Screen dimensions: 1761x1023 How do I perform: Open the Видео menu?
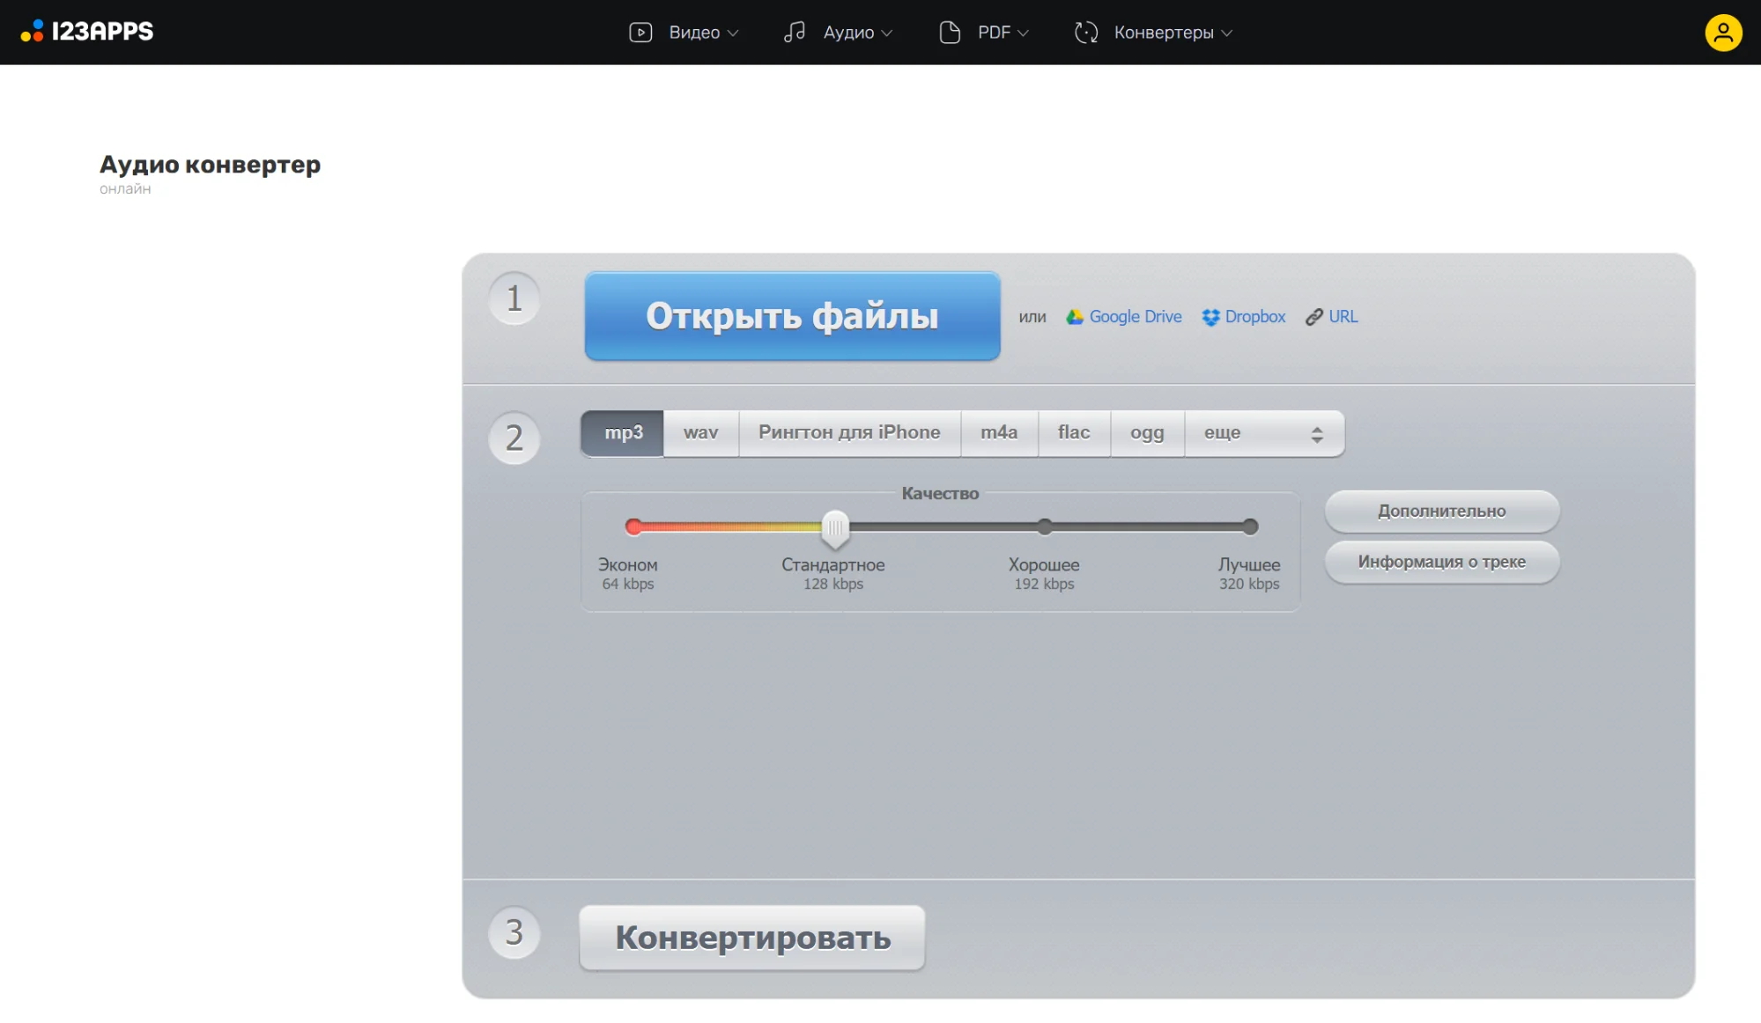[x=694, y=33]
